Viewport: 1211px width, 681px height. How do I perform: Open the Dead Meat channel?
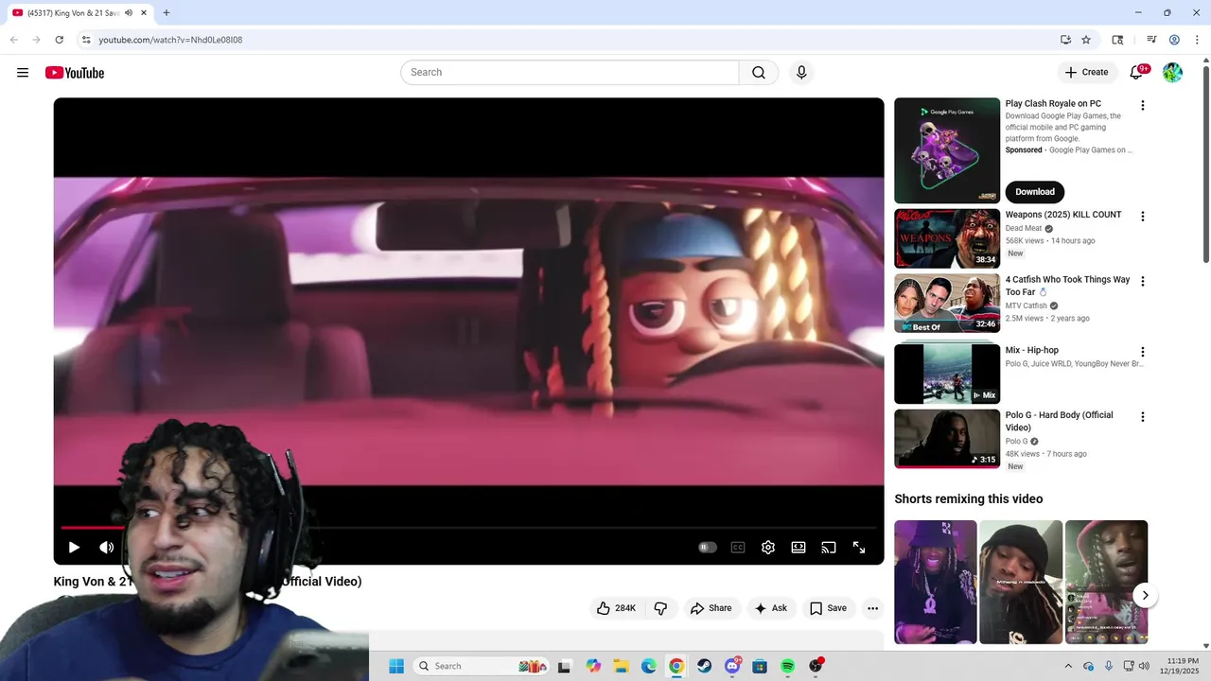click(x=1024, y=228)
